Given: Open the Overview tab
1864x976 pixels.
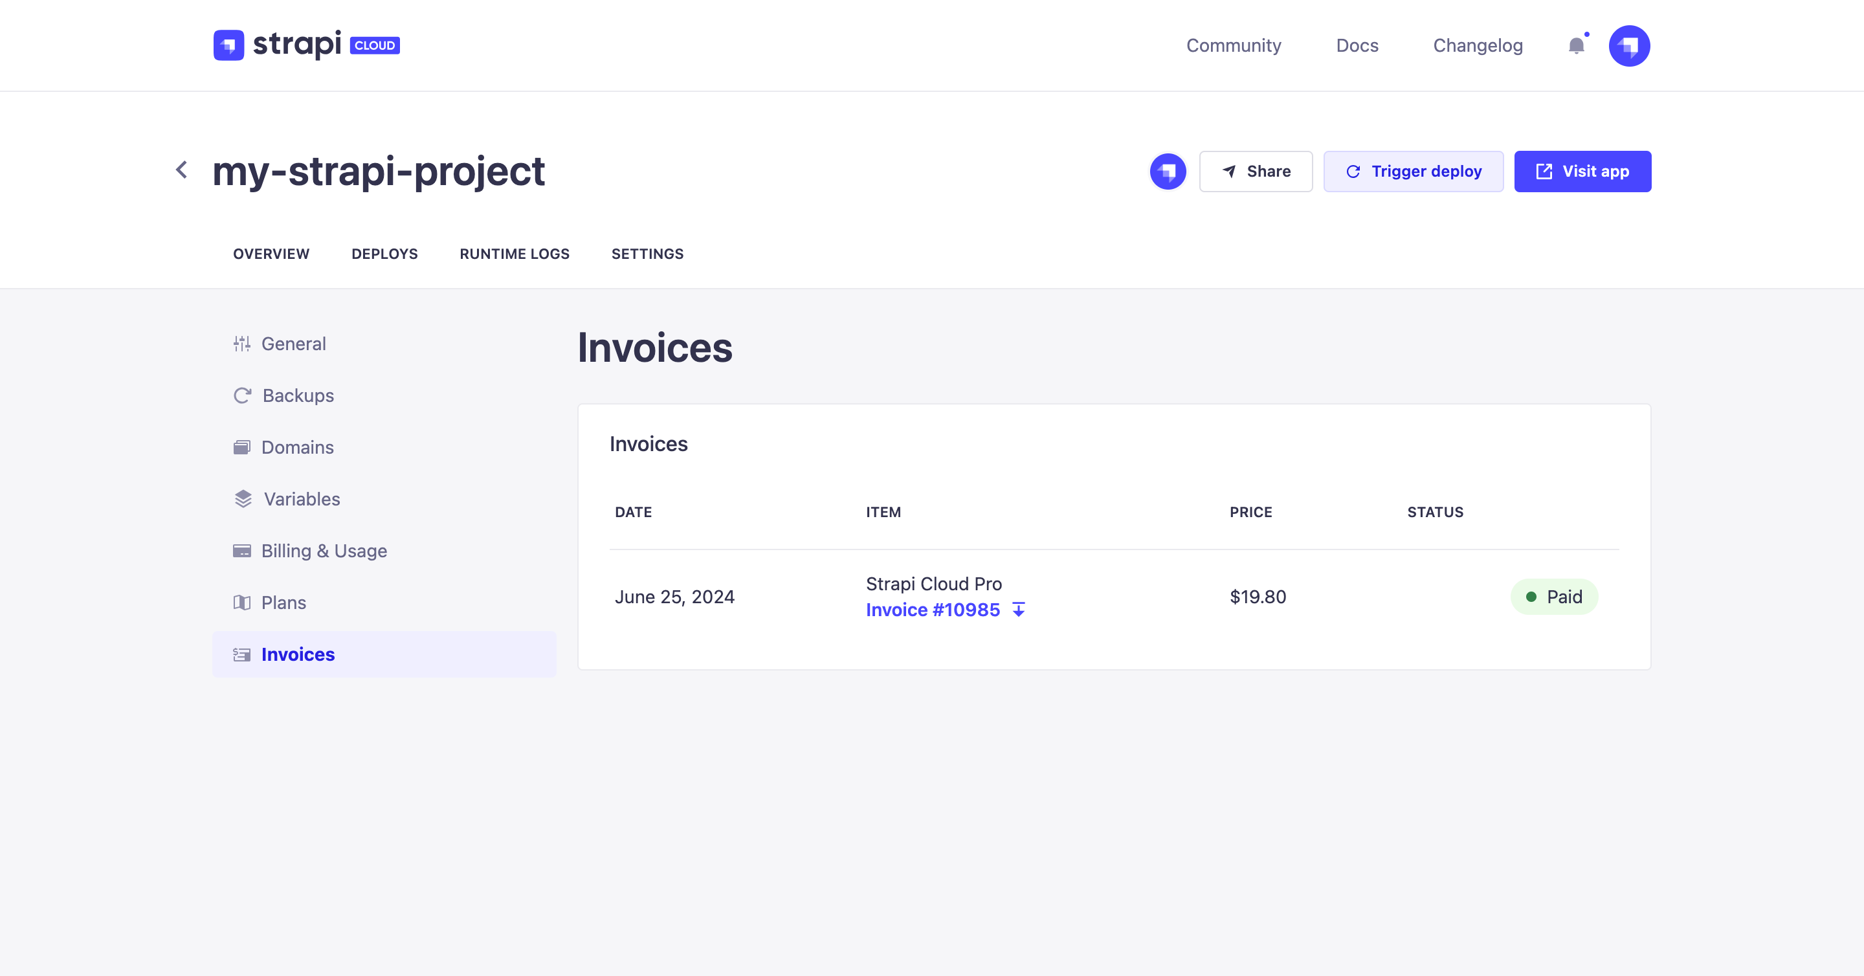Looking at the screenshot, I should tap(271, 254).
